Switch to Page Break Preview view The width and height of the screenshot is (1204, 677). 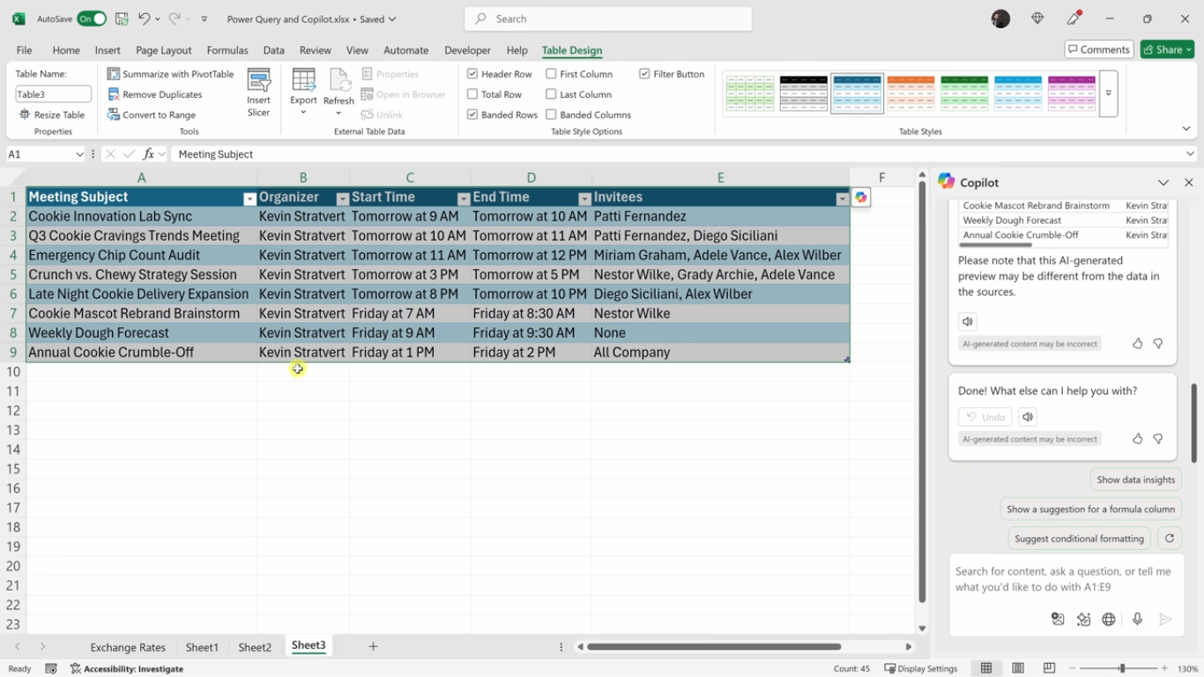(x=1049, y=668)
